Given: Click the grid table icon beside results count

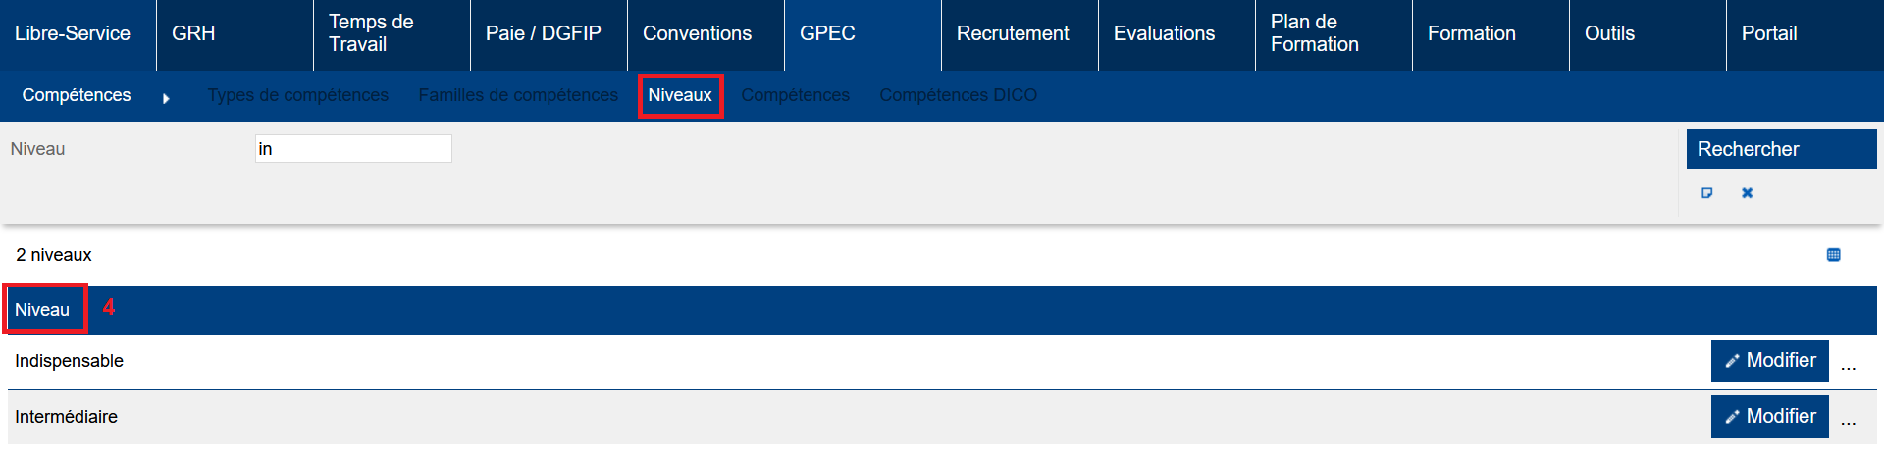Looking at the screenshot, I should point(1833,255).
